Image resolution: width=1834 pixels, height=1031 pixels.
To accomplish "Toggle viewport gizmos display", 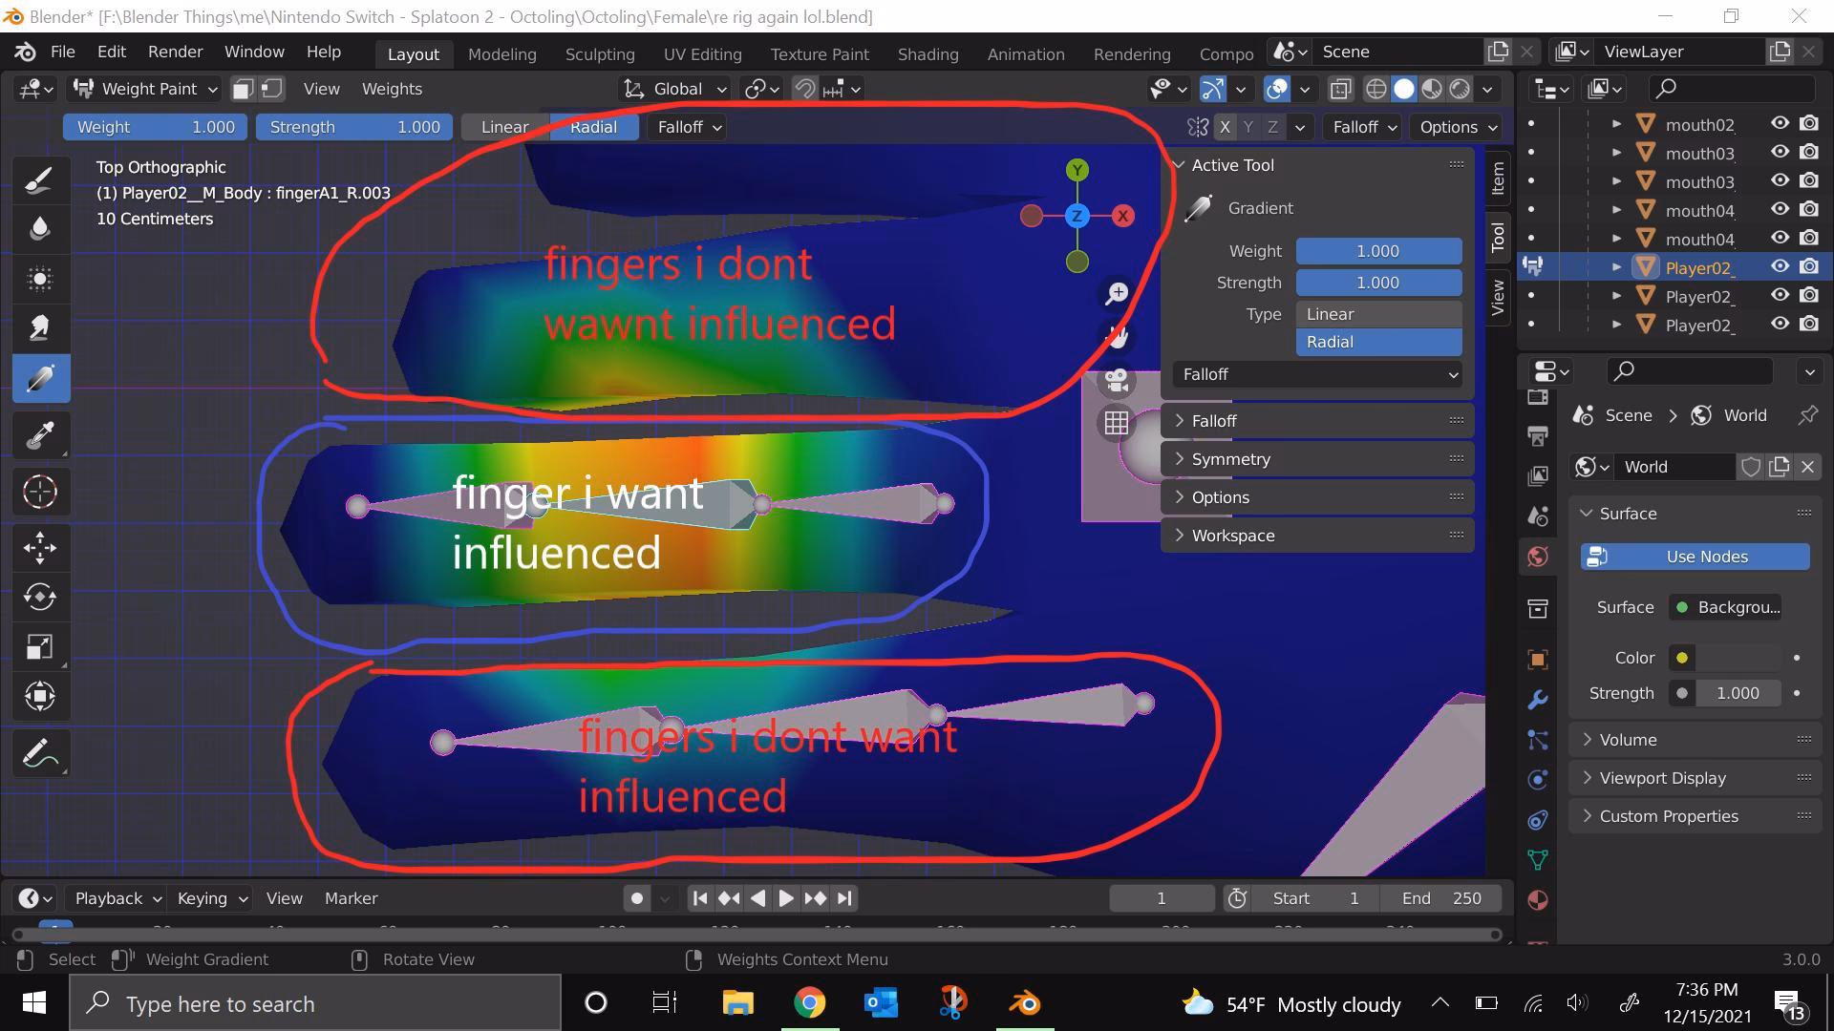I will click(1213, 89).
